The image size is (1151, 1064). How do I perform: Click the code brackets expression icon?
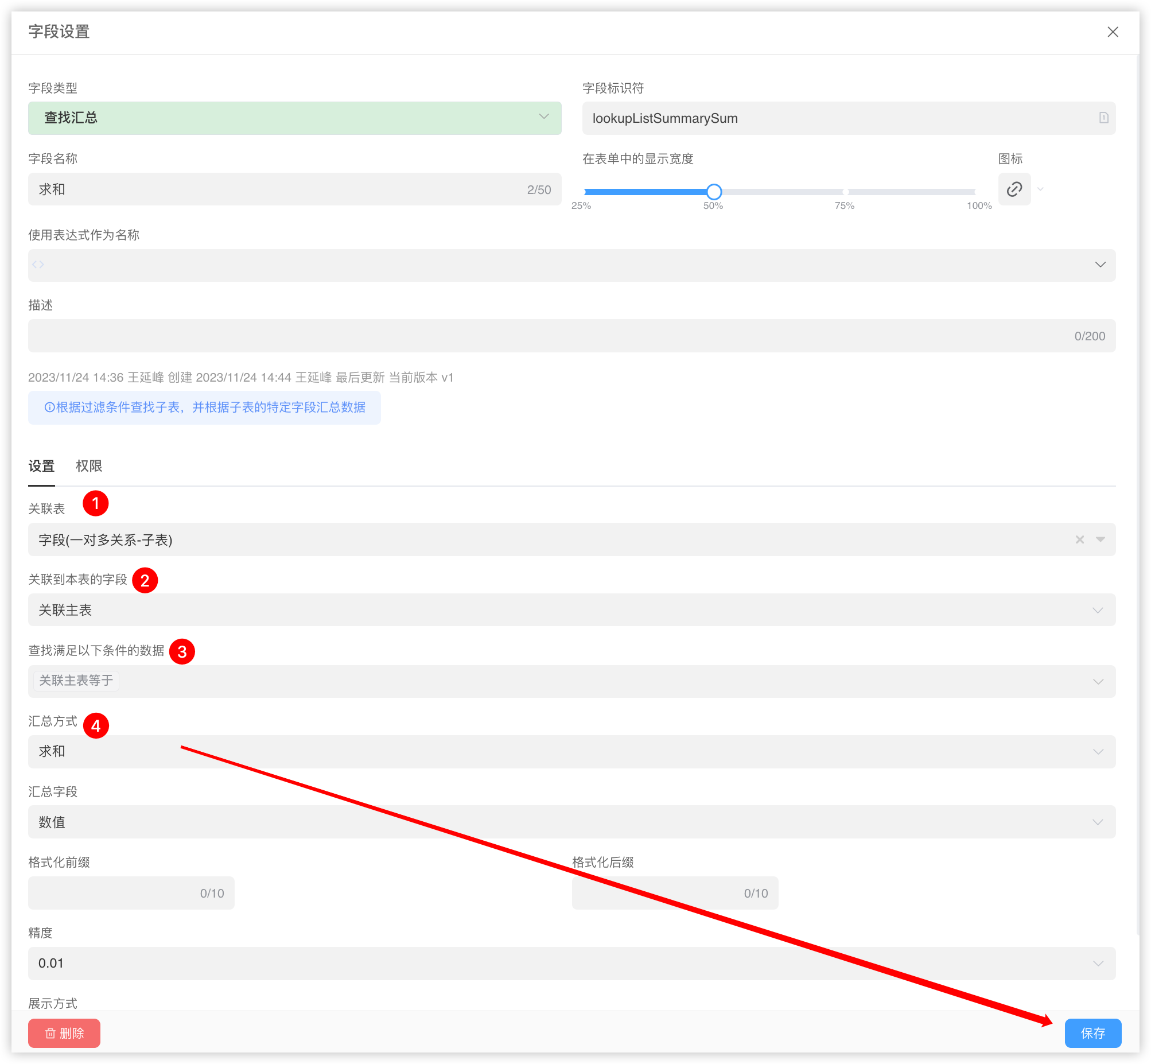[x=38, y=265]
